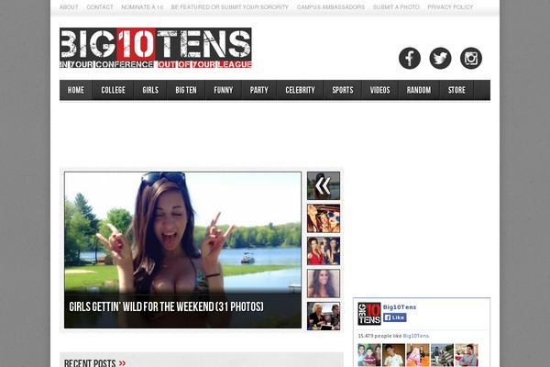Select Big Ten in navigation bar

click(x=186, y=90)
